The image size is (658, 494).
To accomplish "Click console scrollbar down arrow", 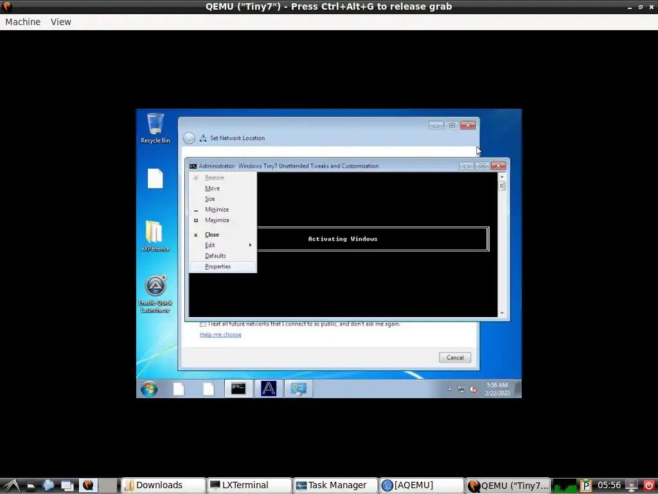I will click(x=501, y=313).
